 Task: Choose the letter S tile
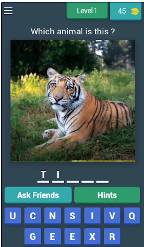(72, 216)
